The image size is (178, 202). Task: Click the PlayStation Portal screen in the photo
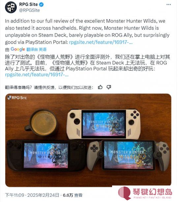[129, 155]
